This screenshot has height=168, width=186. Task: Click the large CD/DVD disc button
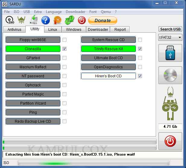click(170, 75)
